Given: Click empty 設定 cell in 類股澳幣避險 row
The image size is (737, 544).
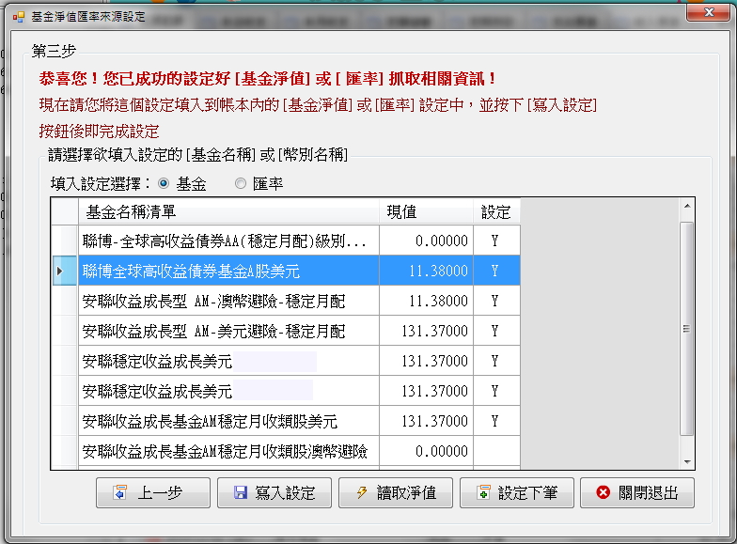Looking at the screenshot, I should coord(496,451).
